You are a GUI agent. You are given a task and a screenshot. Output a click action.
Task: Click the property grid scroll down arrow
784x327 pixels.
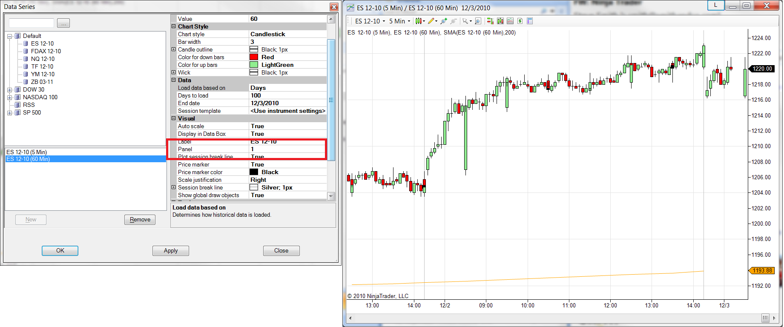(331, 196)
